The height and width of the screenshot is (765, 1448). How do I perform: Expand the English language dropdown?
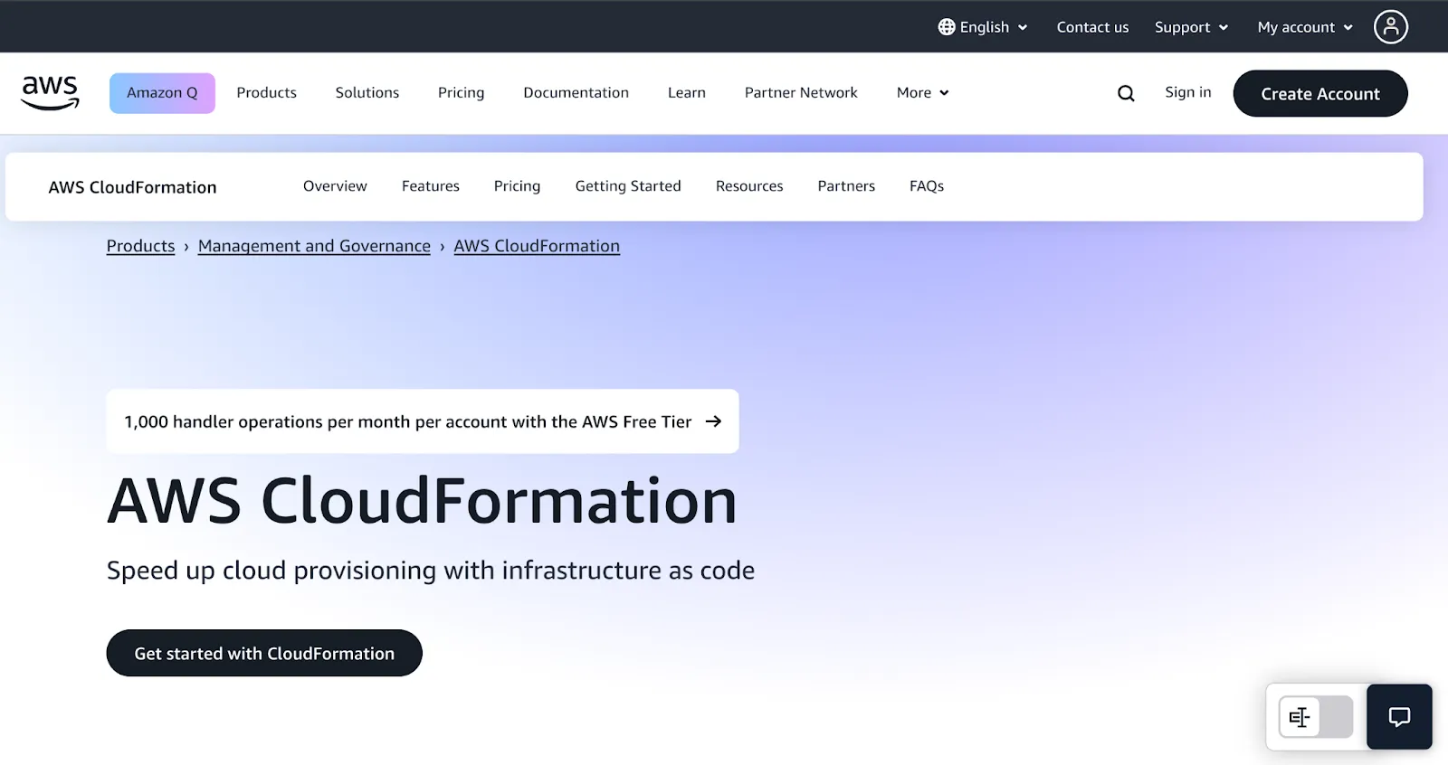[x=983, y=27]
